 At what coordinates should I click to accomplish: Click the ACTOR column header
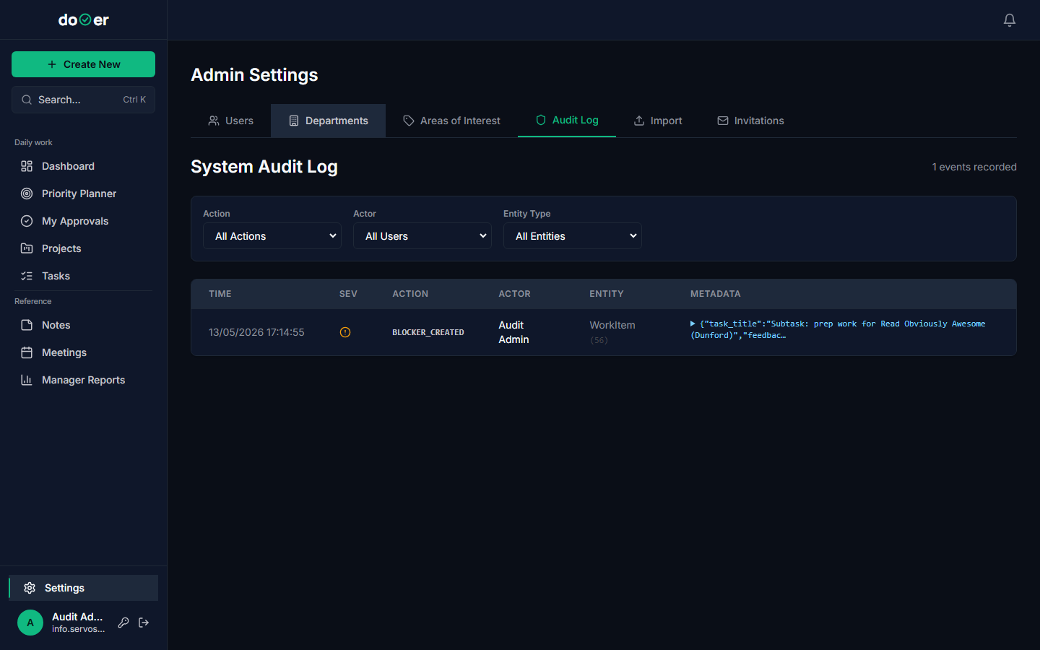point(514,294)
